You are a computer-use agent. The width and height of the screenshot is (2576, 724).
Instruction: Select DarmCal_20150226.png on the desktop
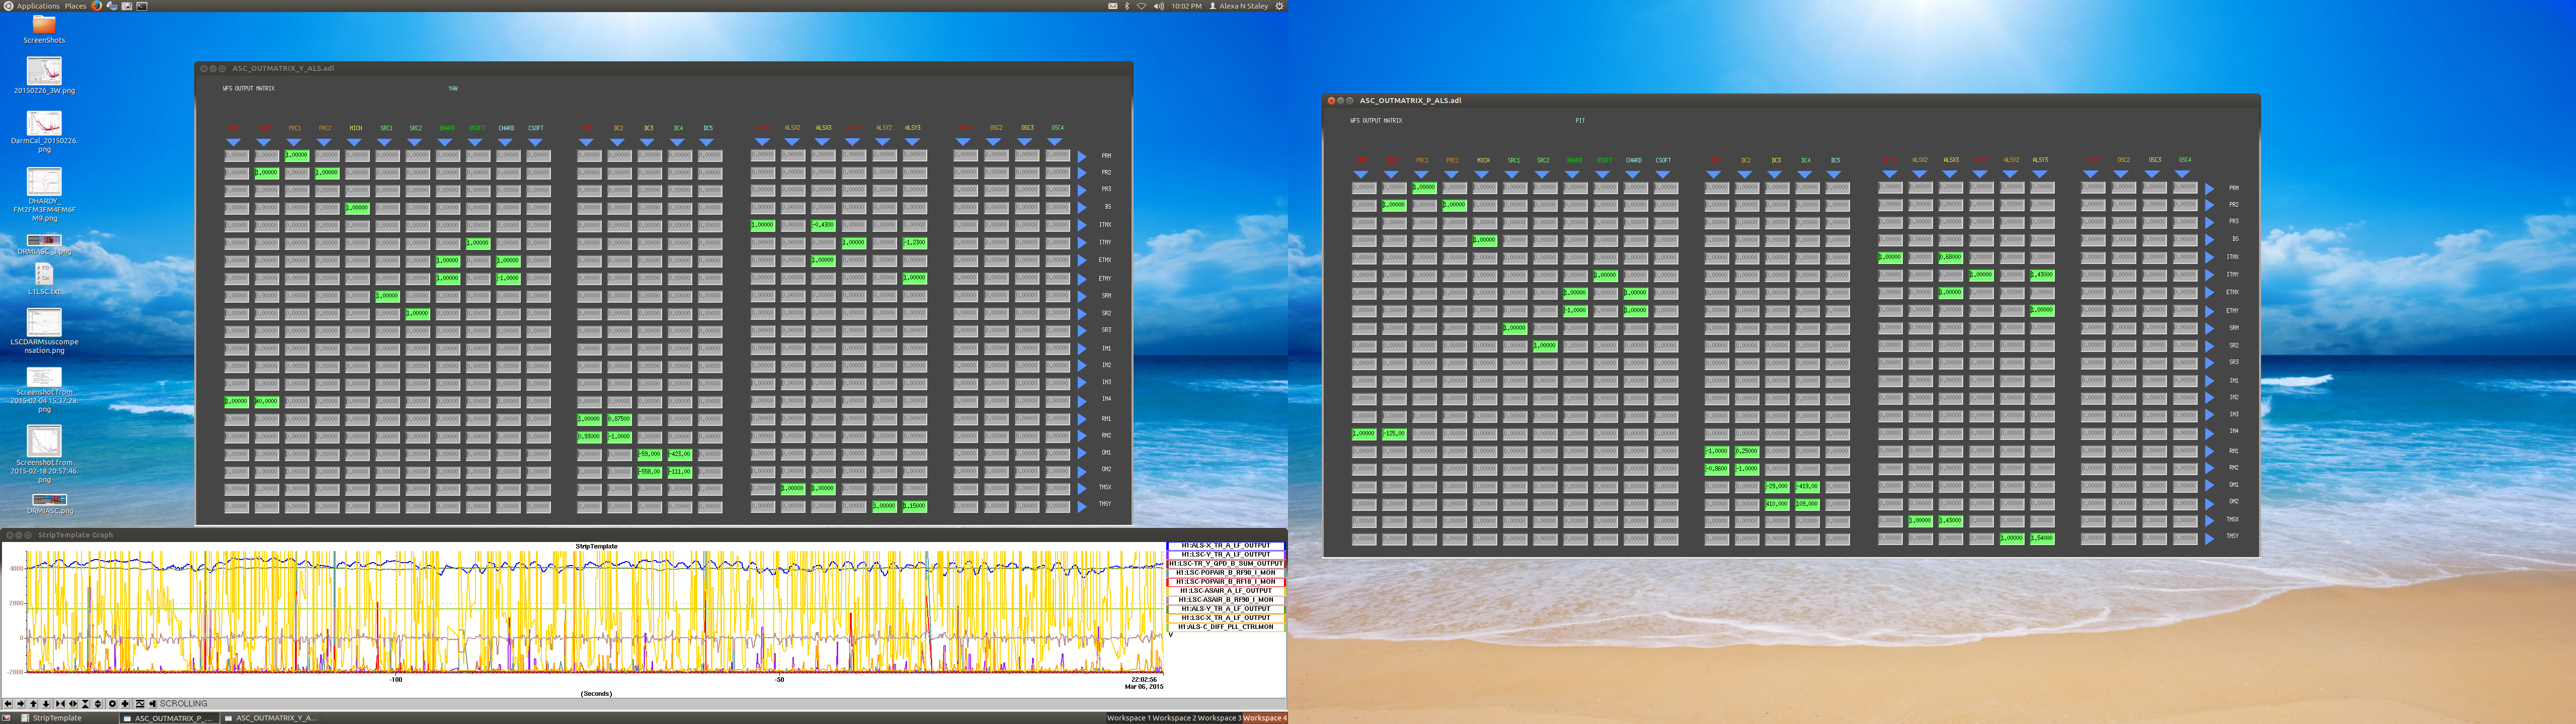(44, 131)
